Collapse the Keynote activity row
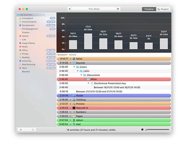 [70, 63]
